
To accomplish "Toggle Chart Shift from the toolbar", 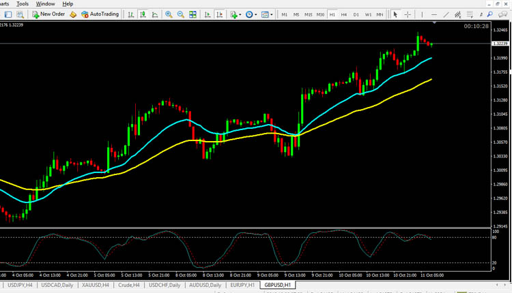I will pos(219,14).
